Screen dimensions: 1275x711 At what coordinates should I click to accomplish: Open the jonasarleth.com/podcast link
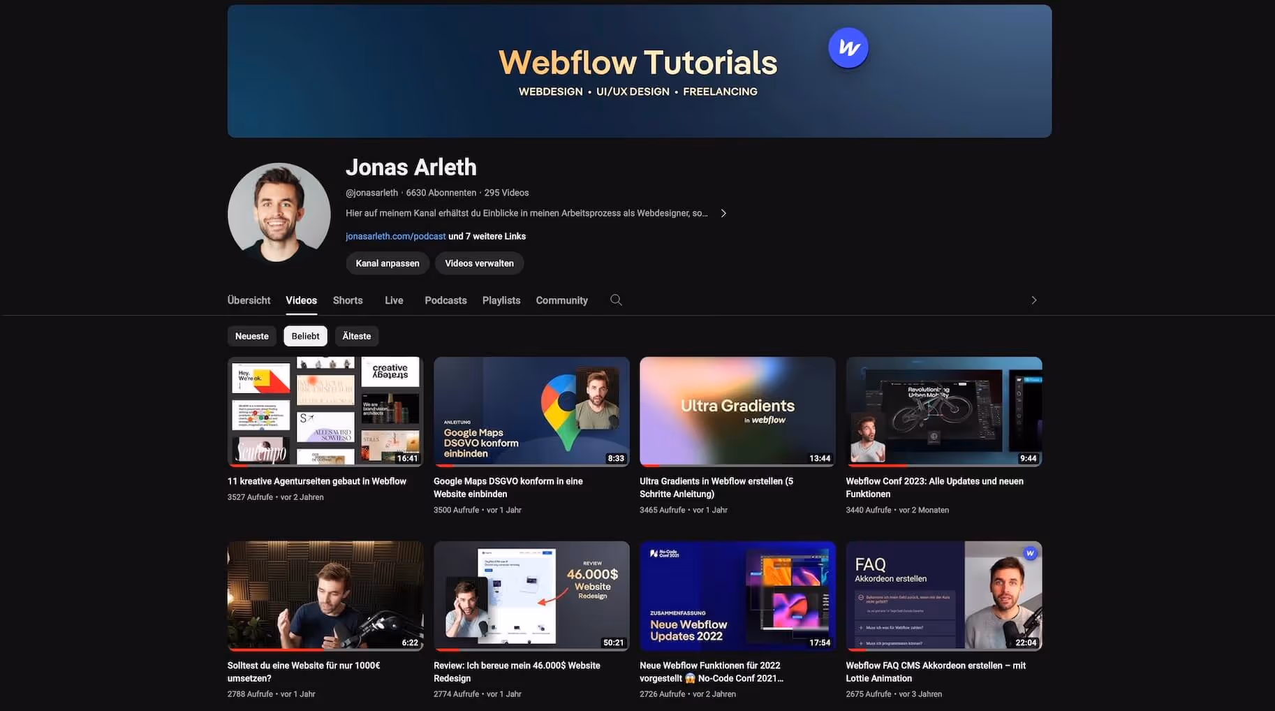pyautogui.click(x=395, y=236)
